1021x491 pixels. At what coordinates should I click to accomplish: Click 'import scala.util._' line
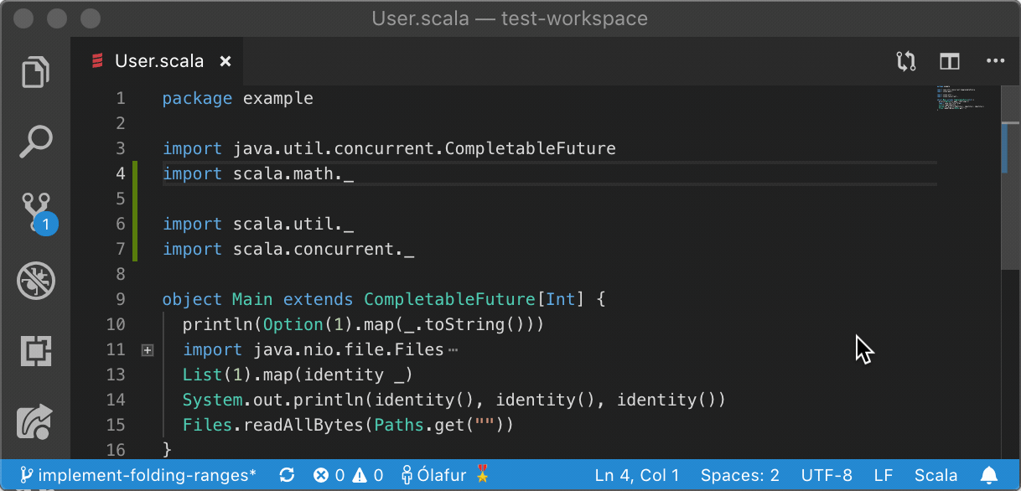258,224
